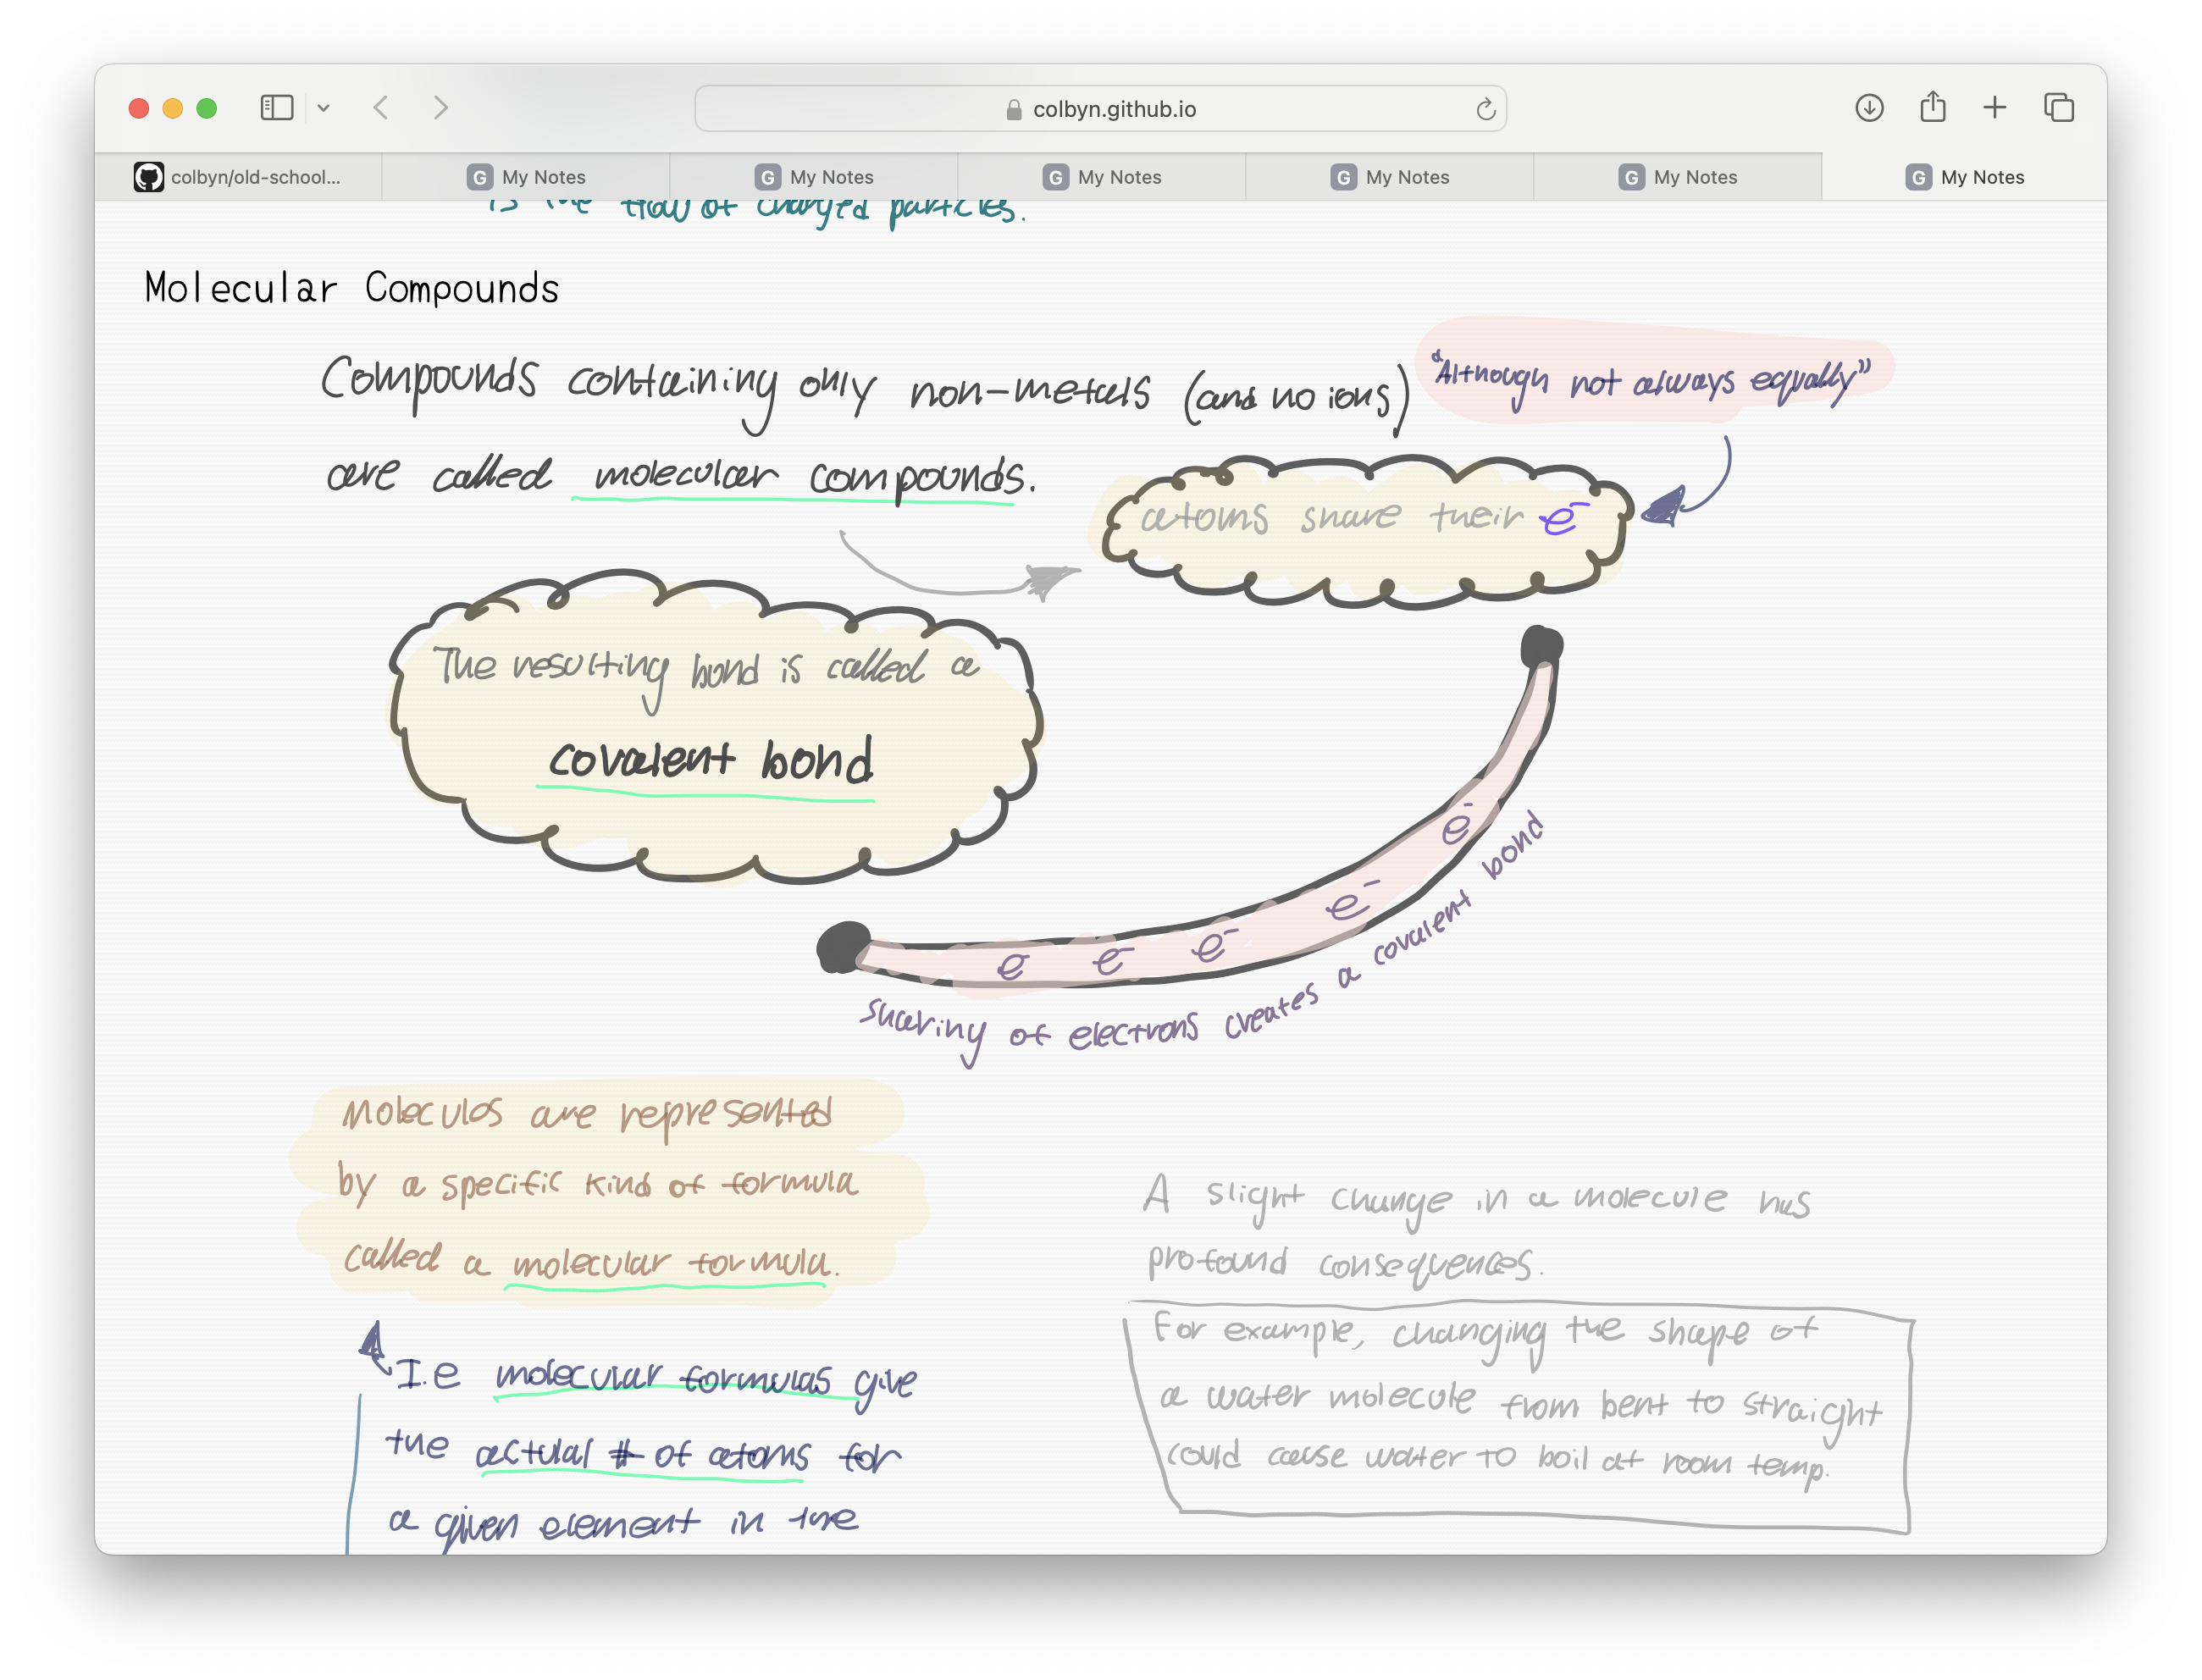The width and height of the screenshot is (2202, 1680).
Task: Click the GitHub favicon on the old-school tab
Action: 151,176
